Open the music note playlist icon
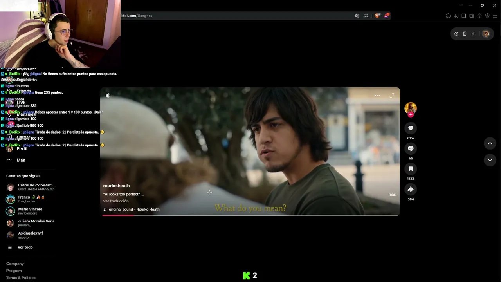Viewport: 501px width, 282px height. click(x=456, y=16)
